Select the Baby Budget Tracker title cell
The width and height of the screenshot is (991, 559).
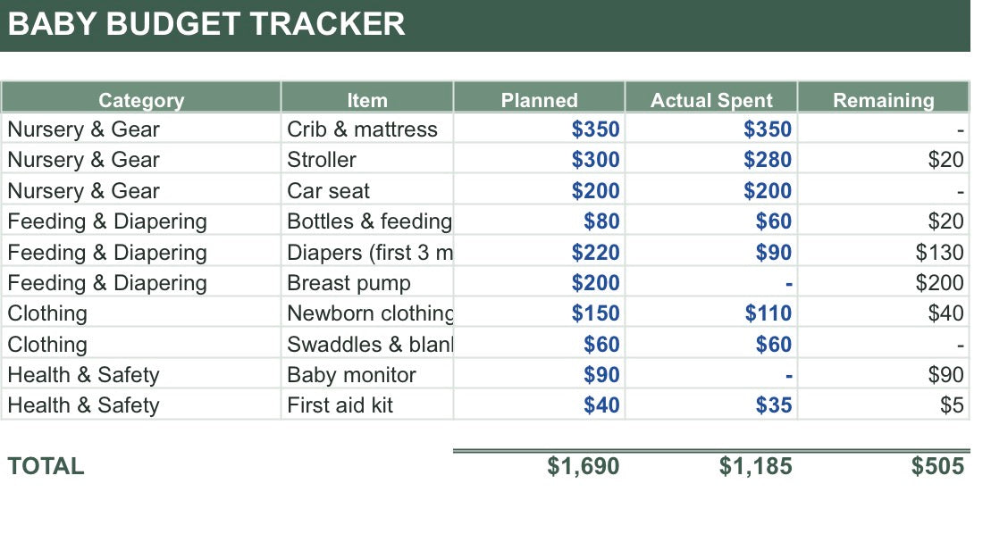(x=484, y=25)
